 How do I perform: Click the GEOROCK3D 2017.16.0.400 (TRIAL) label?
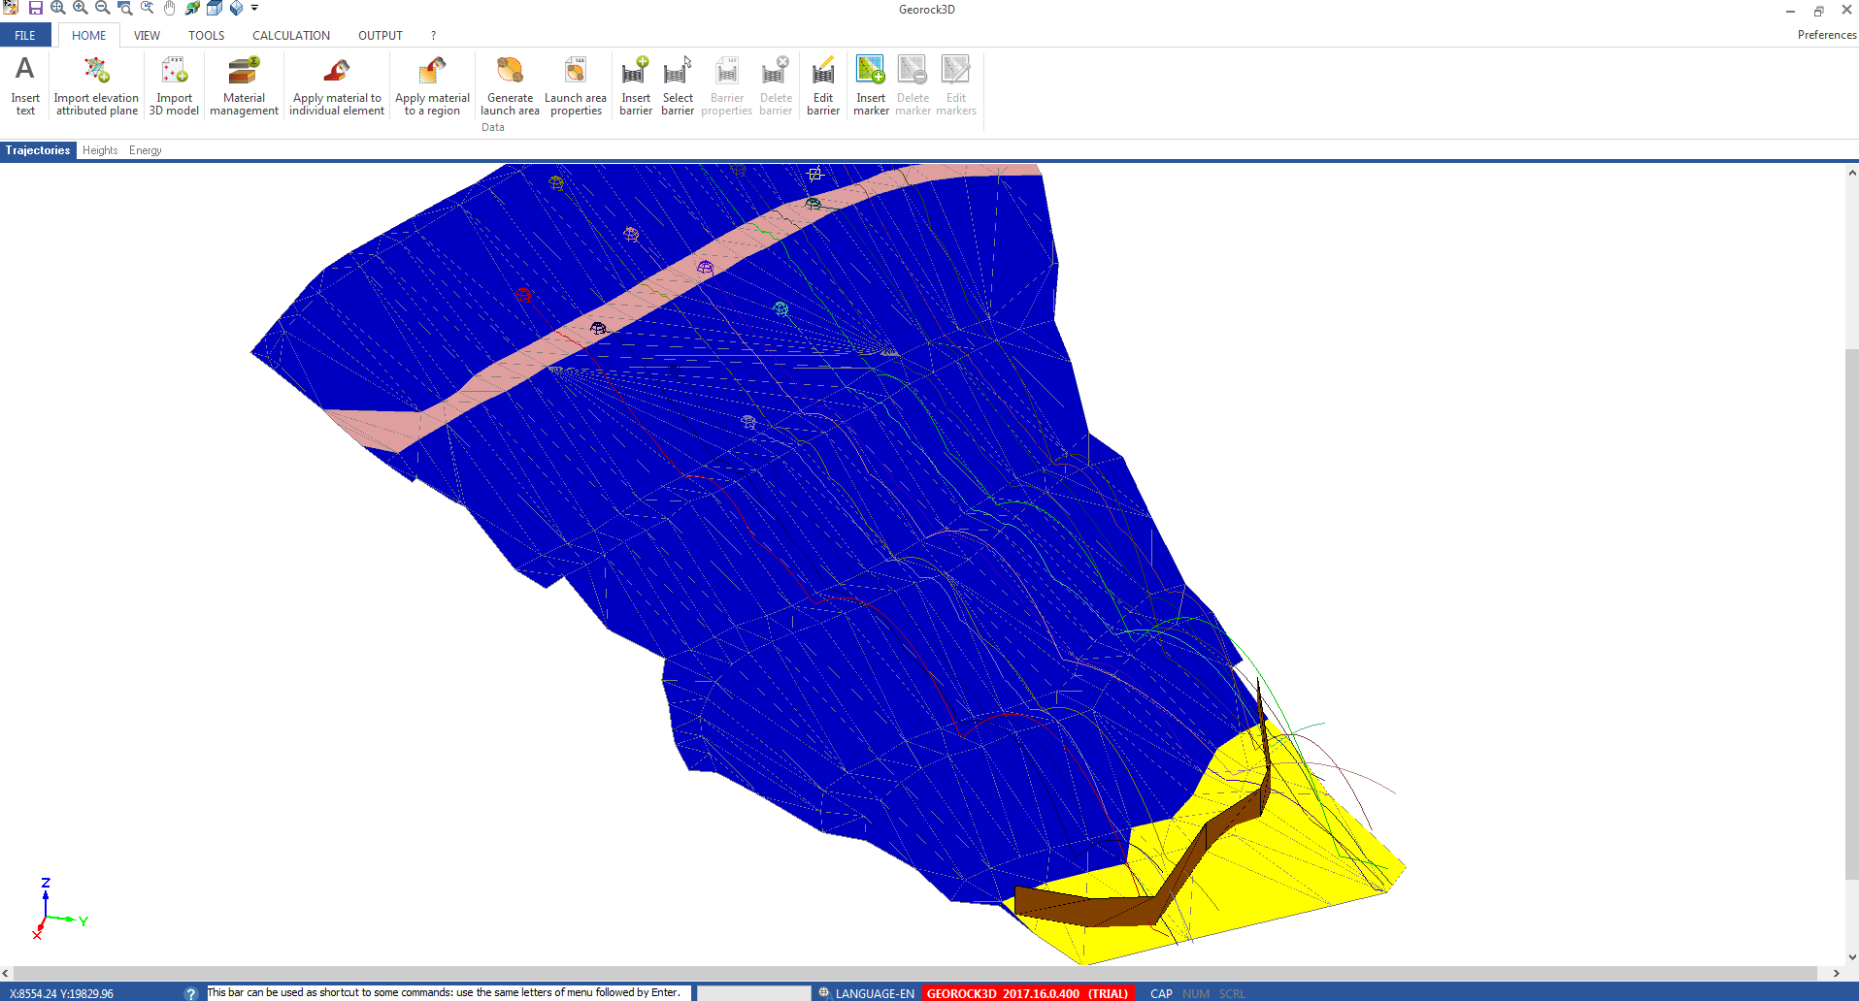click(1027, 993)
